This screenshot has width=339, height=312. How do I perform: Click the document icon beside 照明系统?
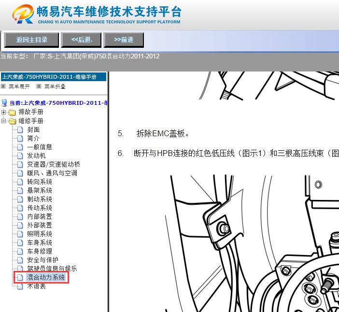tap(20, 234)
